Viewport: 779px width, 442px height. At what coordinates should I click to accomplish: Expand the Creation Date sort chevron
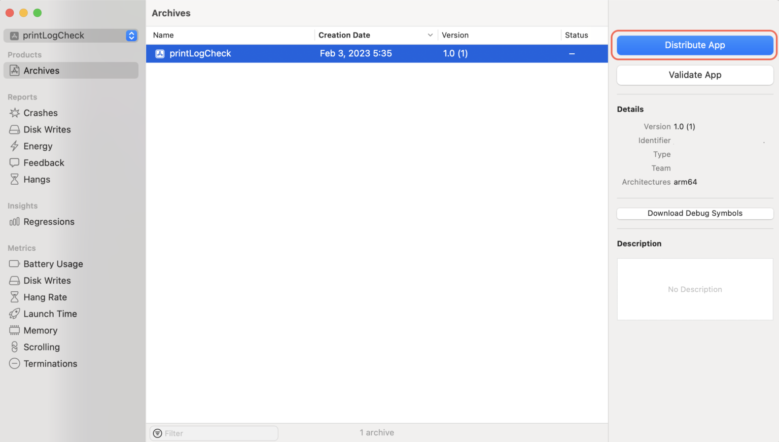[431, 35]
